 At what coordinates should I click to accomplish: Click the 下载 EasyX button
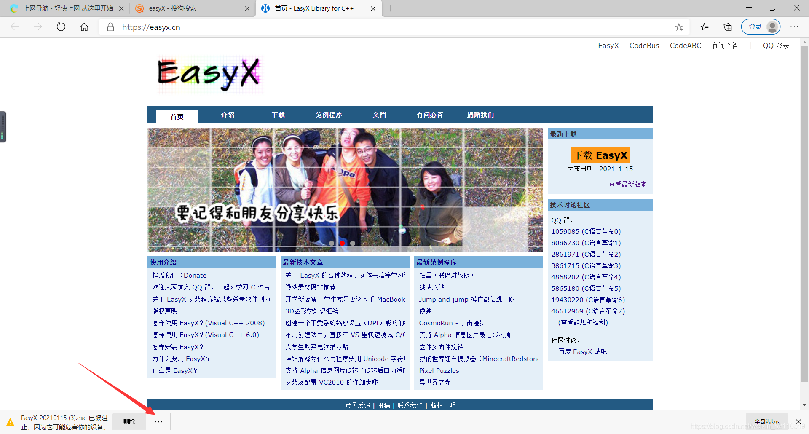600,155
